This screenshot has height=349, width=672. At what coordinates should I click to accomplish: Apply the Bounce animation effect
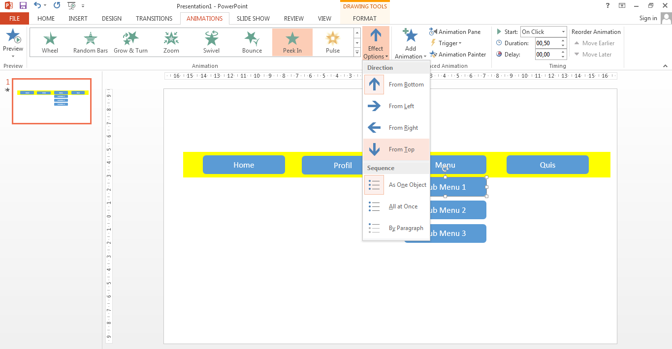pyautogui.click(x=252, y=42)
